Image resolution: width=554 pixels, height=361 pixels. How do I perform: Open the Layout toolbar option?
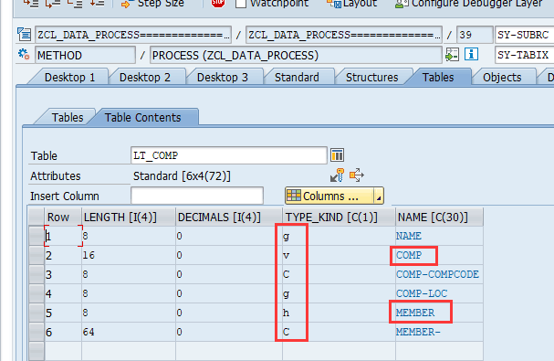pos(352,4)
